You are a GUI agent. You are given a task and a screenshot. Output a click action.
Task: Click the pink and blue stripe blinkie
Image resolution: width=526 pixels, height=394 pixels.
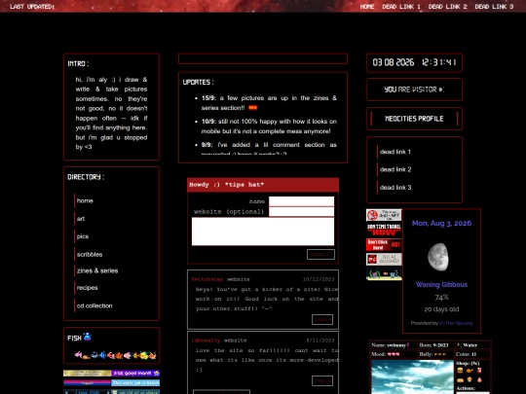pyautogui.click(x=88, y=382)
